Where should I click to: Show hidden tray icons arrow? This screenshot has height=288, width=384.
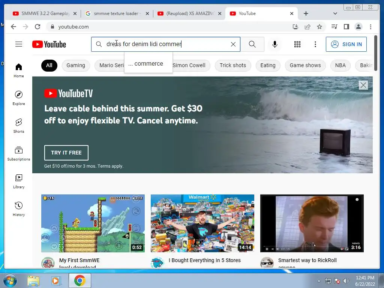coord(319,281)
